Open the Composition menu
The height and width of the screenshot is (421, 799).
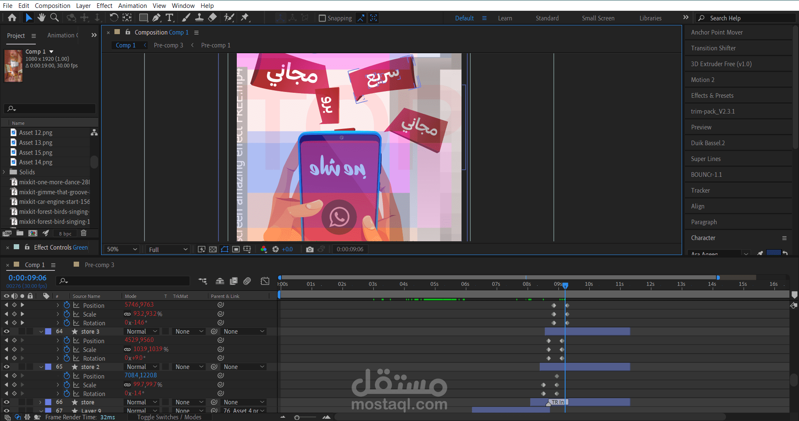pos(52,5)
